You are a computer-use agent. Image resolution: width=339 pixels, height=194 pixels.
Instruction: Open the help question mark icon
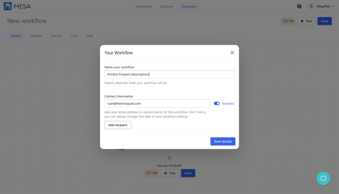299,6
